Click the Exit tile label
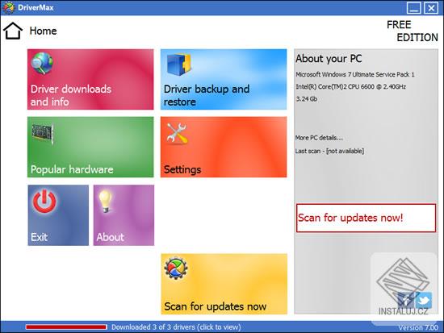 coord(39,237)
